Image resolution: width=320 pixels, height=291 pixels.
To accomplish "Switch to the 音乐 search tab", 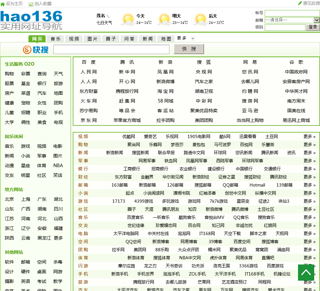I will coord(56,39).
